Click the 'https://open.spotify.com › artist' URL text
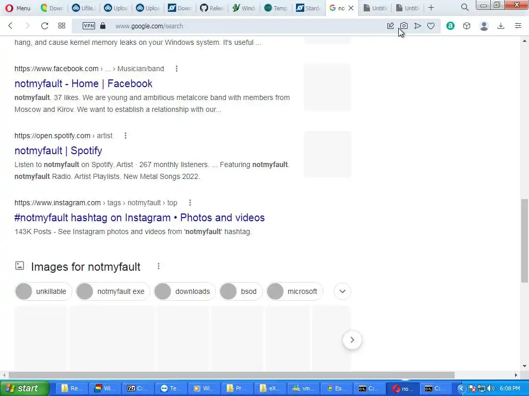Viewport: 529px width, 396px height. pos(64,136)
